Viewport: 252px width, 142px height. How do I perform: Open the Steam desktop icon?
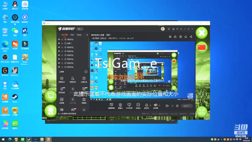(15, 98)
